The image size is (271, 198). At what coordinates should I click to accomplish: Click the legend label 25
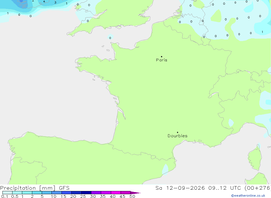tap(83, 196)
